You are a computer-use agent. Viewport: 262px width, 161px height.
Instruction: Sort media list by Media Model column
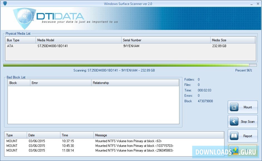point(78,40)
